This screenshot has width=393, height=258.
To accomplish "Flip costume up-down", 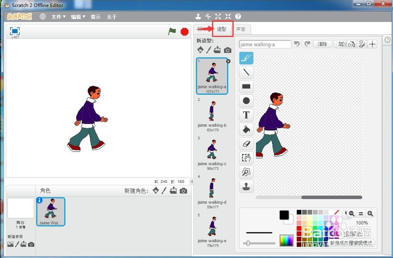I will (362, 44).
